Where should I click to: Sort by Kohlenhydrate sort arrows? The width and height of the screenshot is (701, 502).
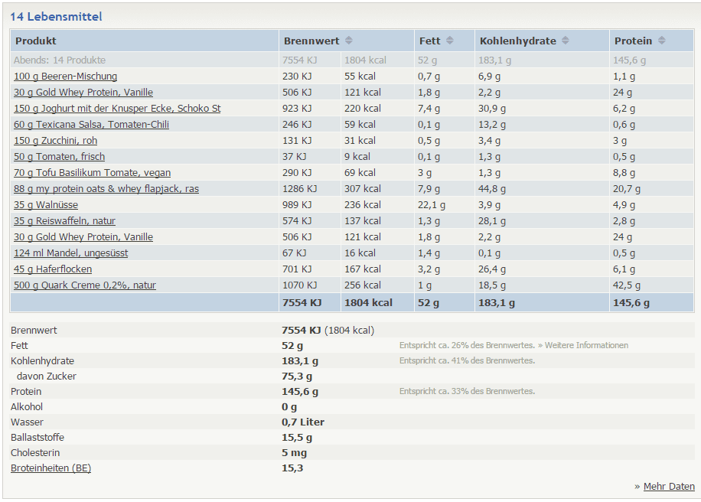pyautogui.click(x=566, y=41)
